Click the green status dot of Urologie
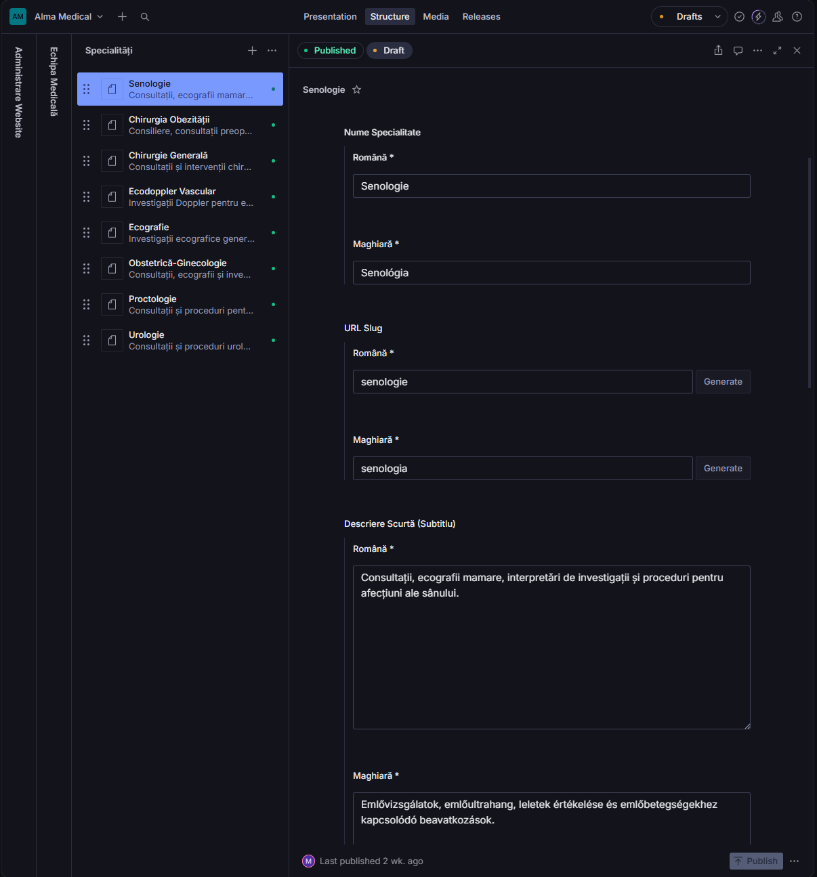This screenshot has height=877, width=817. tap(273, 340)
